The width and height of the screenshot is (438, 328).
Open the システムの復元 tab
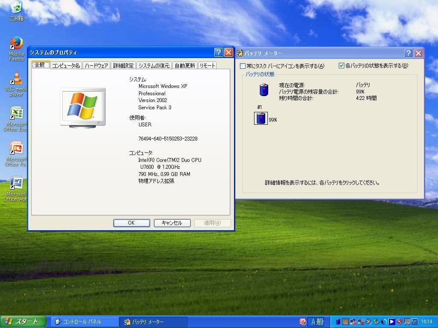pyautogui.click(x=154, y=65)
